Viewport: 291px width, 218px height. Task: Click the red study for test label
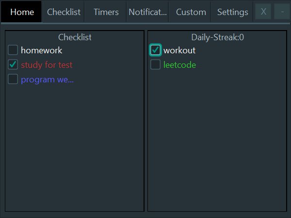click(x=47, y=65)
